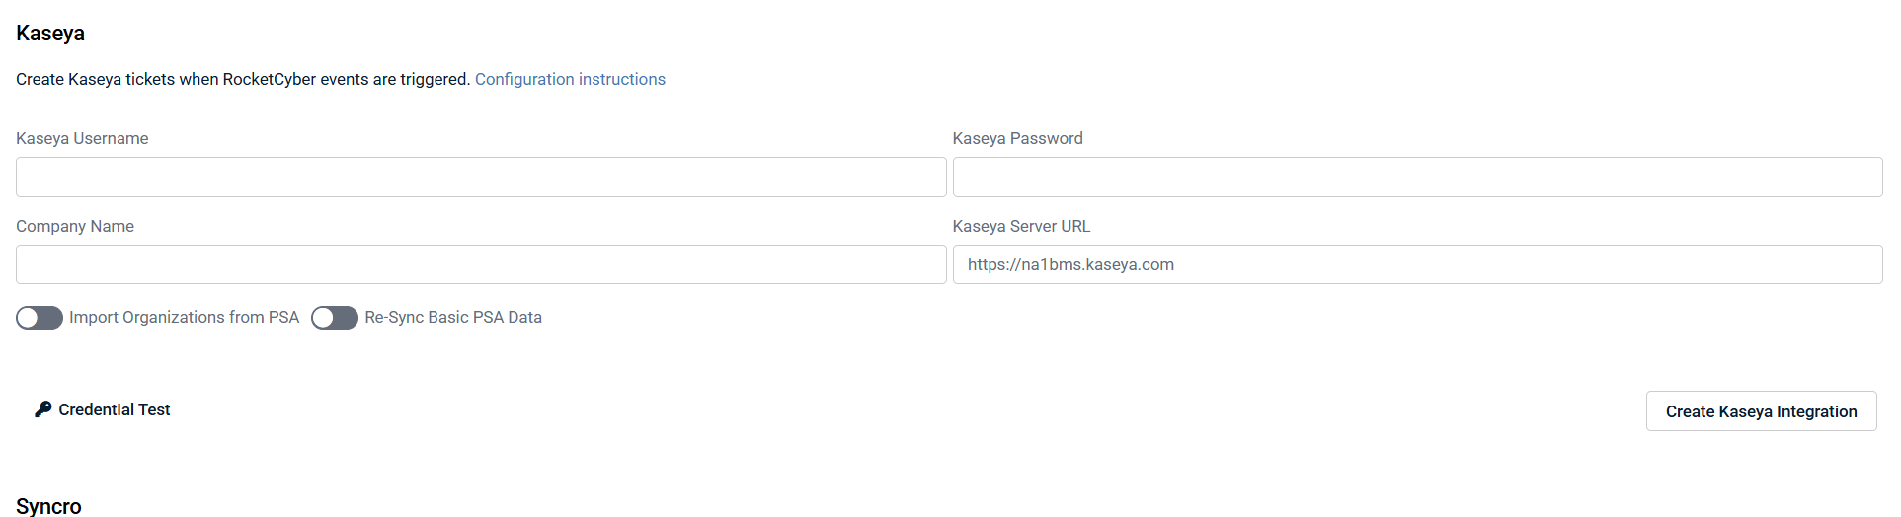Viewport: 1901px width, 517px height.
Task: Click the Kaseya Password label
Action: (x=1017, y=138)
